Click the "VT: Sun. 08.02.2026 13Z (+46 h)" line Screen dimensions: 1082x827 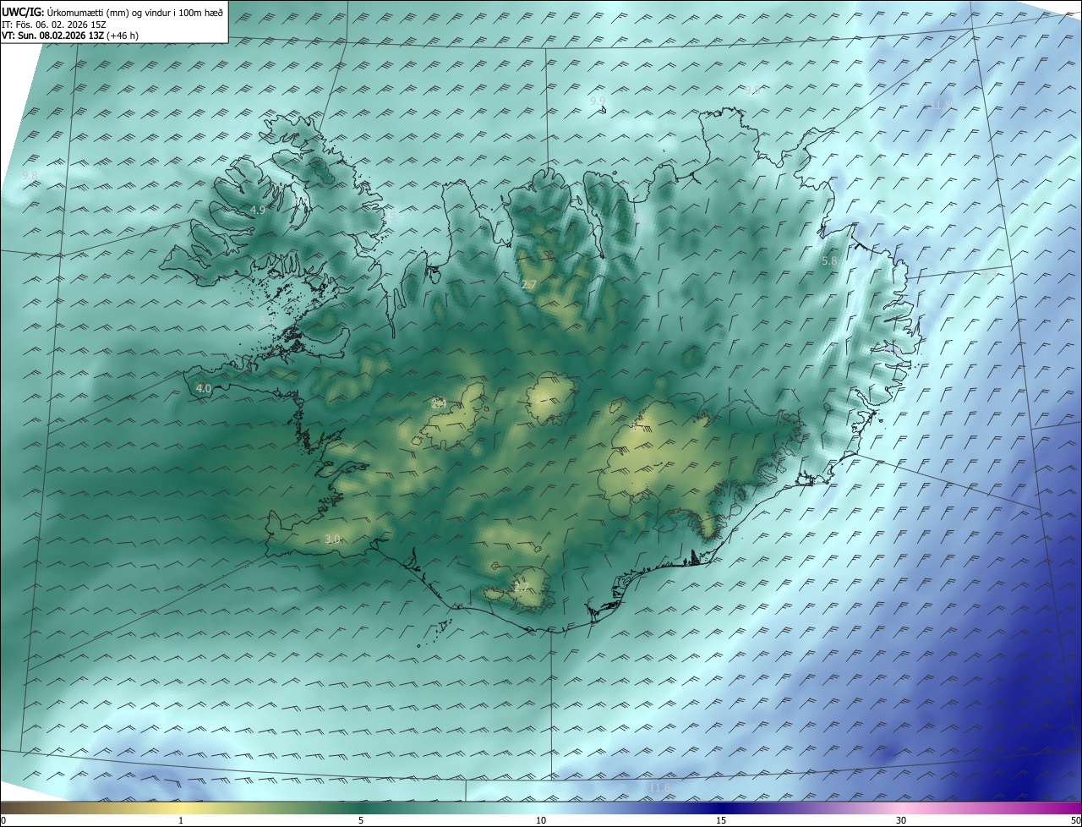point(70,36)
